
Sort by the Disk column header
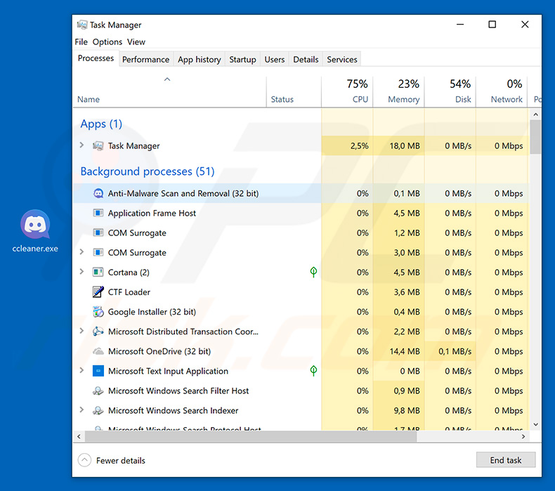450,91
